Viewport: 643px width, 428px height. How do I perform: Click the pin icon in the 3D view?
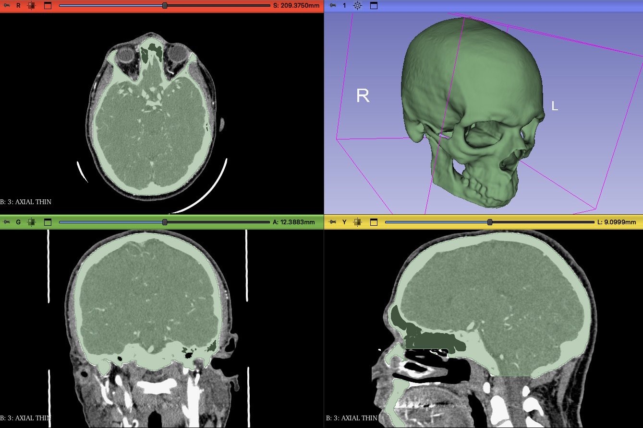click(332, 6)
